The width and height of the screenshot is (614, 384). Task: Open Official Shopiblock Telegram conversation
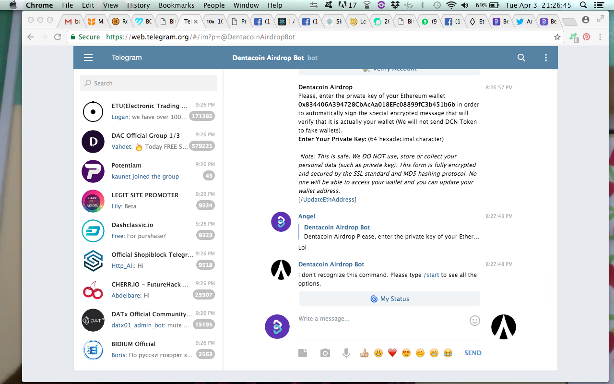click(148, 261)
